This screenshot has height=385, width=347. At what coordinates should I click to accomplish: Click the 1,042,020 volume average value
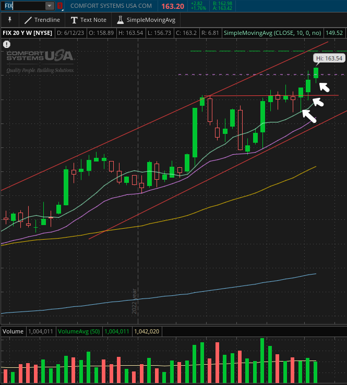coord(147,331)
